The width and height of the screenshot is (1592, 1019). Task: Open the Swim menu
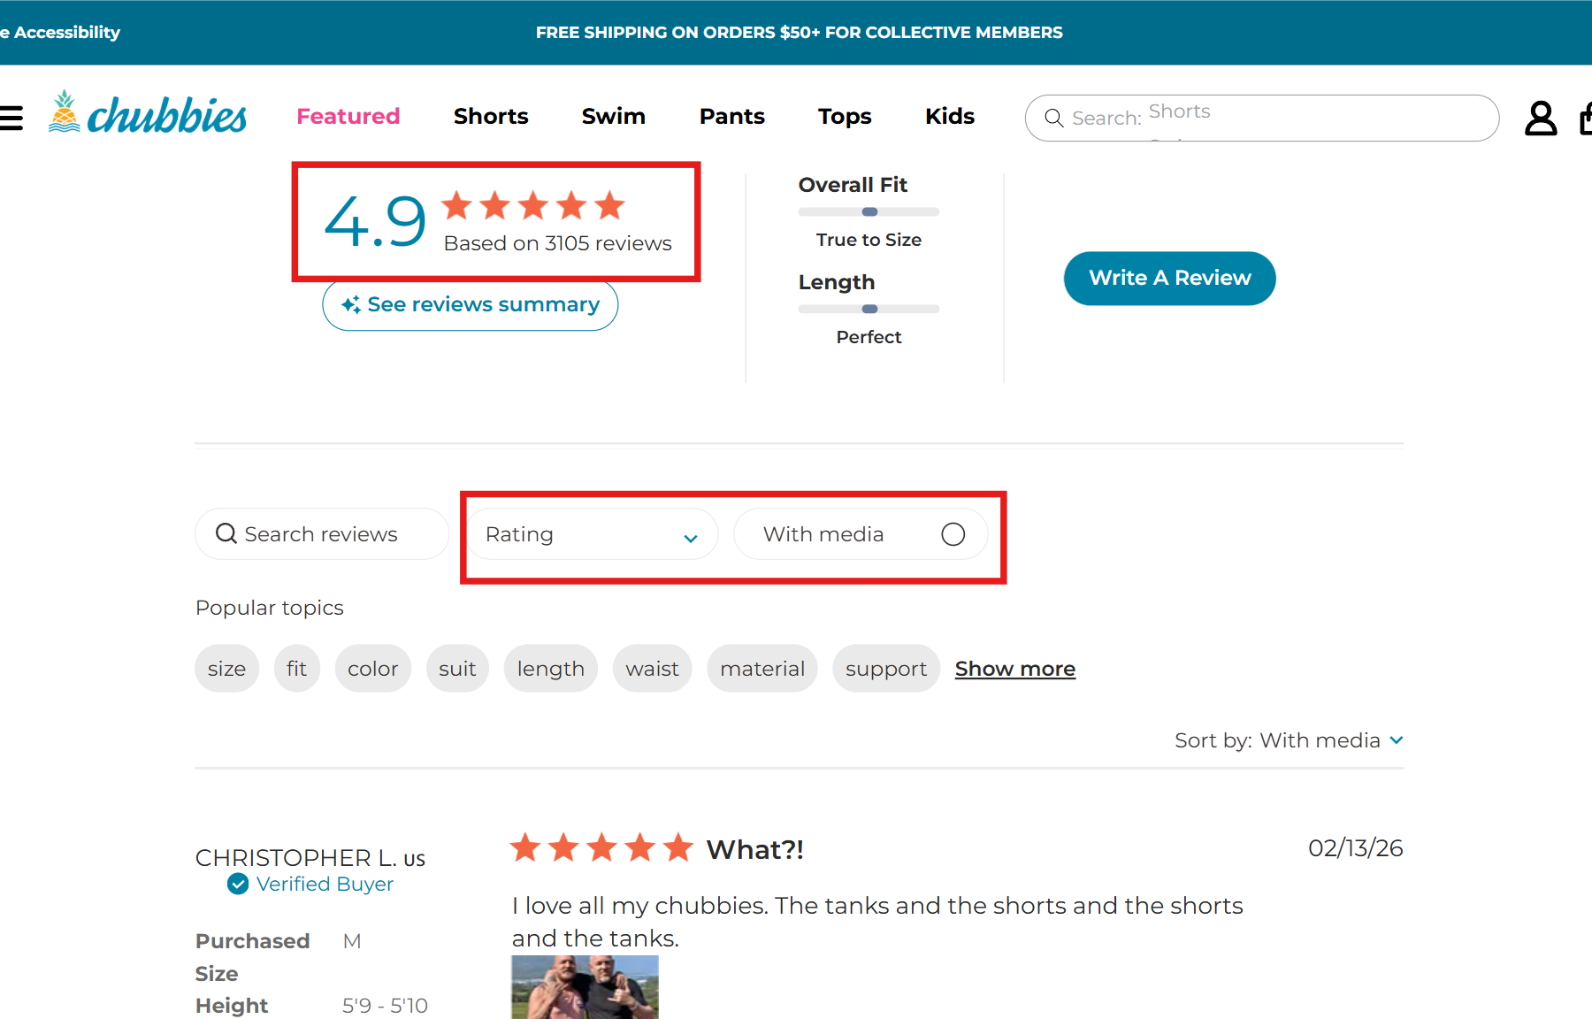click(614, 117)
